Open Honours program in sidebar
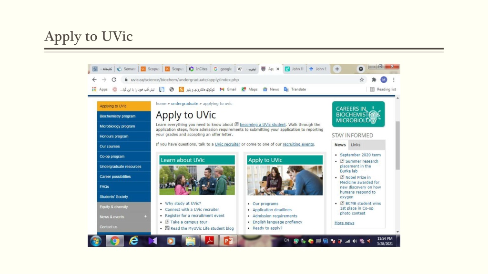Viewport: 488px width, 274px height. pos(124,137)
